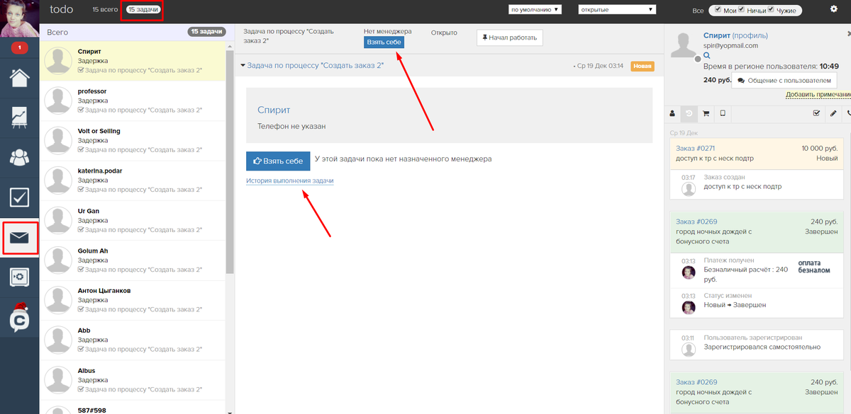Click the phone call icon in user panel
Image resolution: width=851 pixels, height=414 pixels.
coord(848,113)
